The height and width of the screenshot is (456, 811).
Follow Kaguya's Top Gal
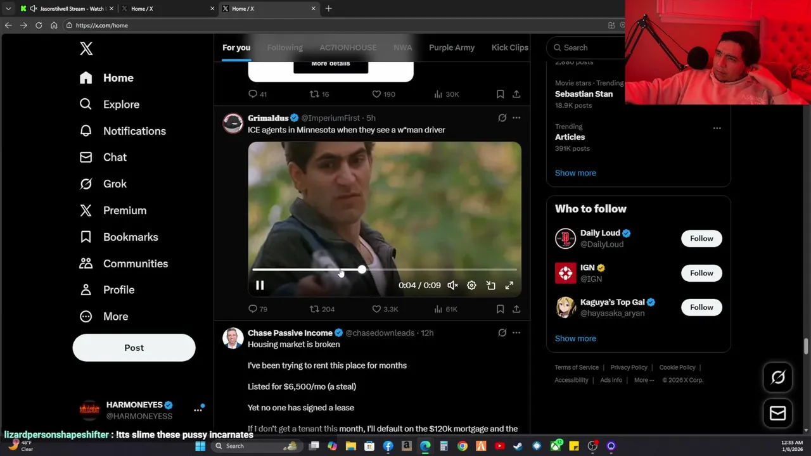[x=701, y=307]
